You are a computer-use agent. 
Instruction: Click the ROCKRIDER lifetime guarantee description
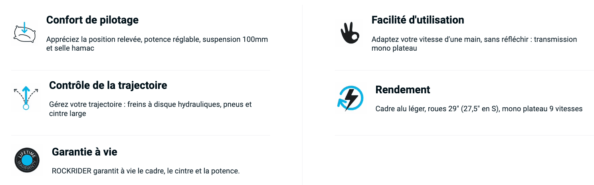(x=146, y=171)
